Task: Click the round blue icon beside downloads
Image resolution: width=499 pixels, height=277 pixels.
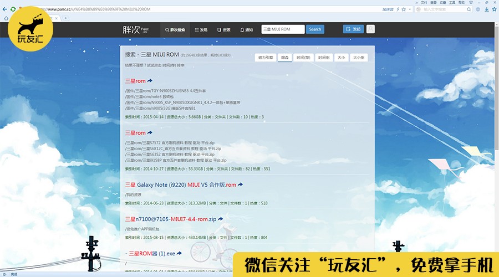Action: [x=478, y=9]
